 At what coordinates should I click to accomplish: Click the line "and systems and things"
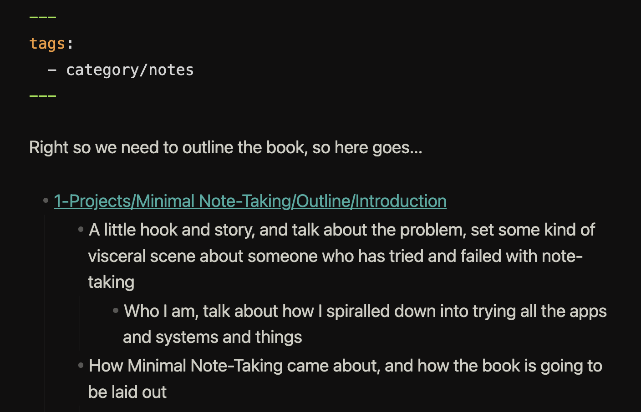tap(212, 337)
